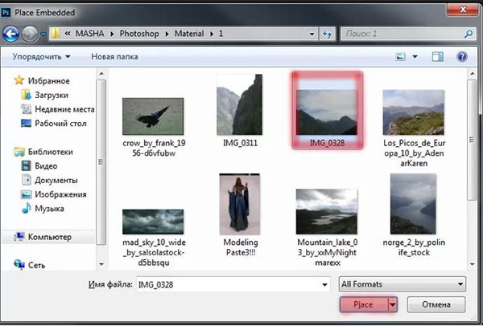The image size is (483, 326).
Task: Select Компьютер in the navigation pane
Action: 48,237
